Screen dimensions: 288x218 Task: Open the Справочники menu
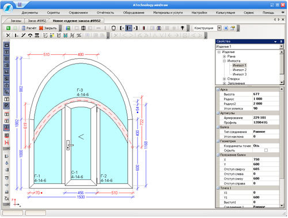78,13
